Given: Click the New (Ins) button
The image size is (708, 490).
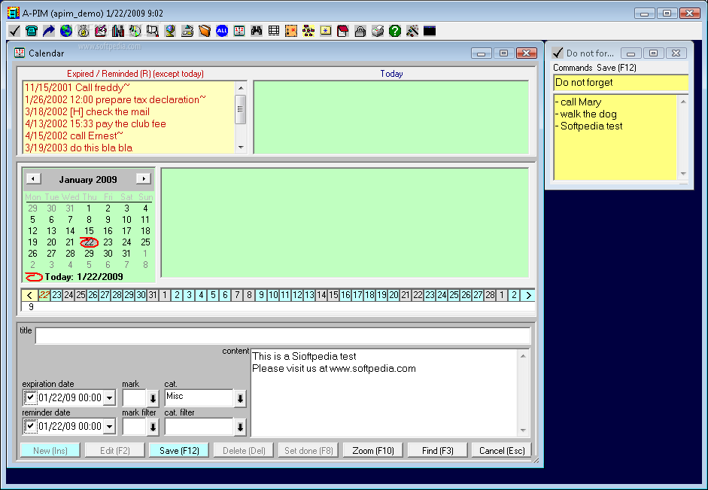Looking at the screenshot, I should coord(50,450).
